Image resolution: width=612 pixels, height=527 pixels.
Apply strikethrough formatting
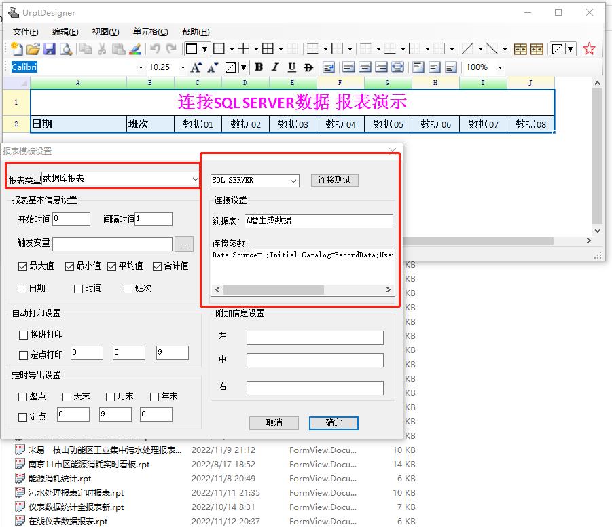[x=308, y=67]
